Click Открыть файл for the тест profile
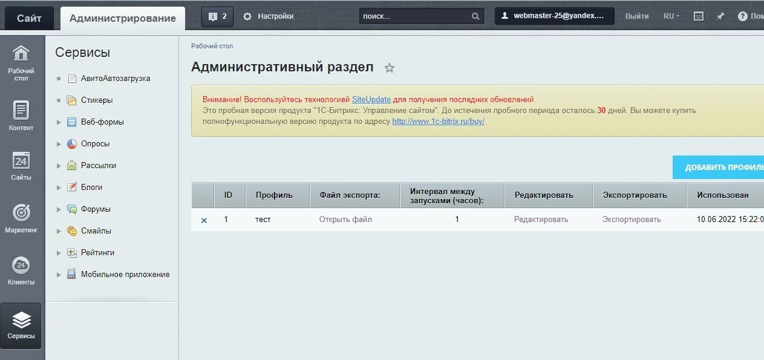The image size is (764, 360). click(x=345, y=220)
